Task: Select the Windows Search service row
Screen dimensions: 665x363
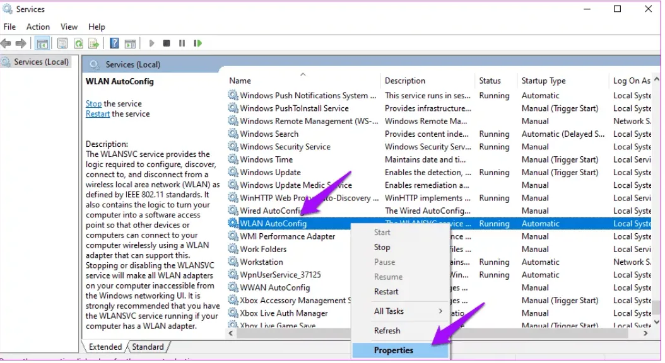Action: coord(269,134)
